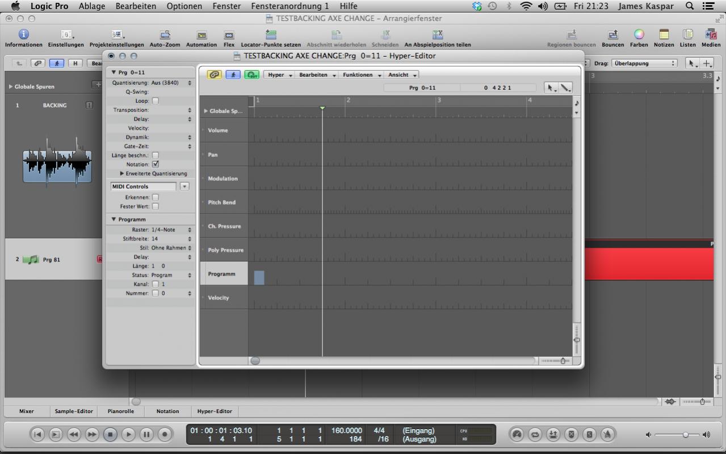Click the stop button in transport
The image size is (726, 454).
point(110,435)
